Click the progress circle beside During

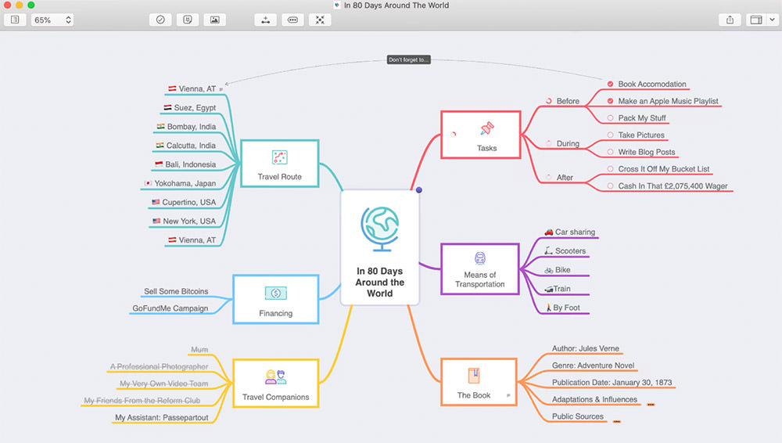point(549,143)
